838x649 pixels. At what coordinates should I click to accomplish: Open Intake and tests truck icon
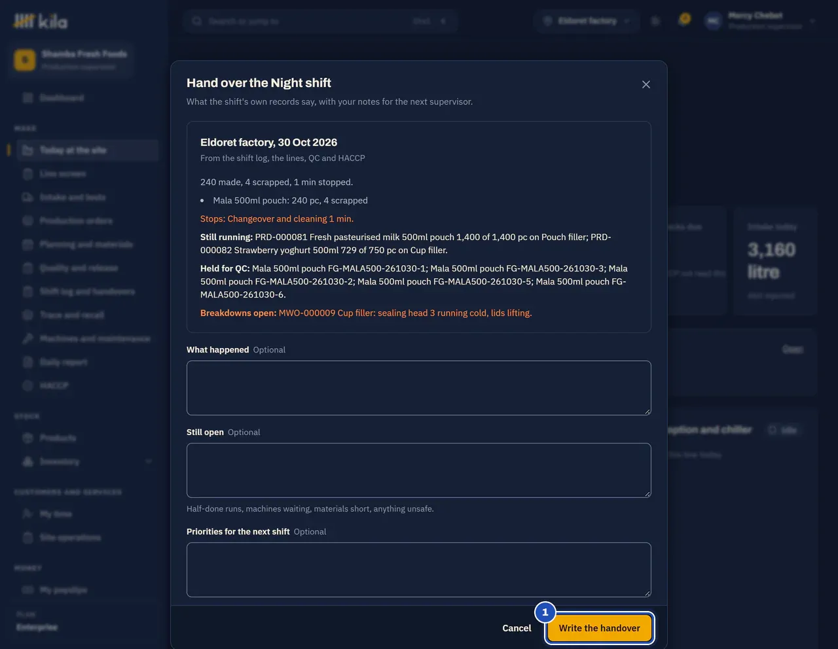(27, 198)
